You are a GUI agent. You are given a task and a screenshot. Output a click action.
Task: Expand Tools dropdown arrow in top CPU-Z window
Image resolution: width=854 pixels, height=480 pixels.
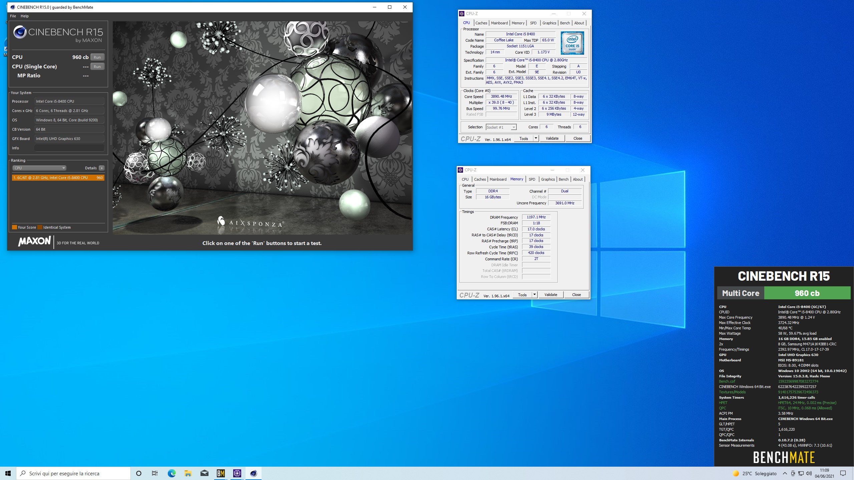[x=536, y=138]
